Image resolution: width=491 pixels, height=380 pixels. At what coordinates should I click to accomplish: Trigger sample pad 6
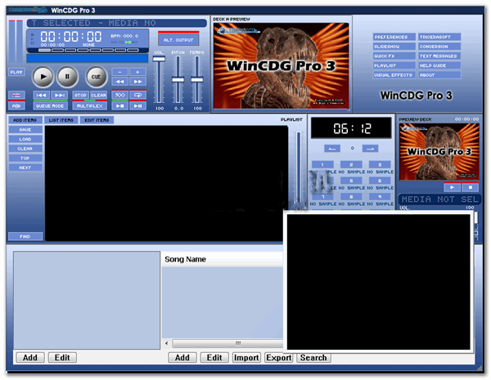tap(380, 181)
